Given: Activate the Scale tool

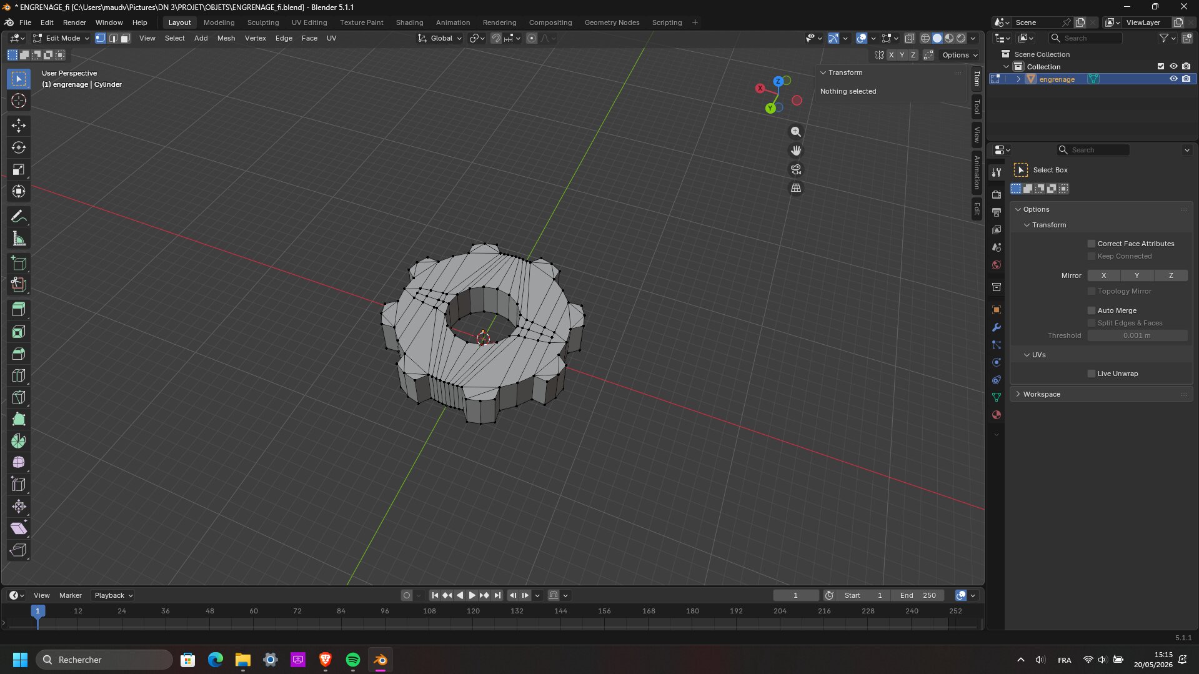Looking at the screenshot, I should 19,169.
